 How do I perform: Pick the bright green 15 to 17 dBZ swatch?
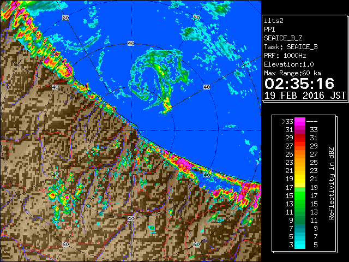coord(300,195)
